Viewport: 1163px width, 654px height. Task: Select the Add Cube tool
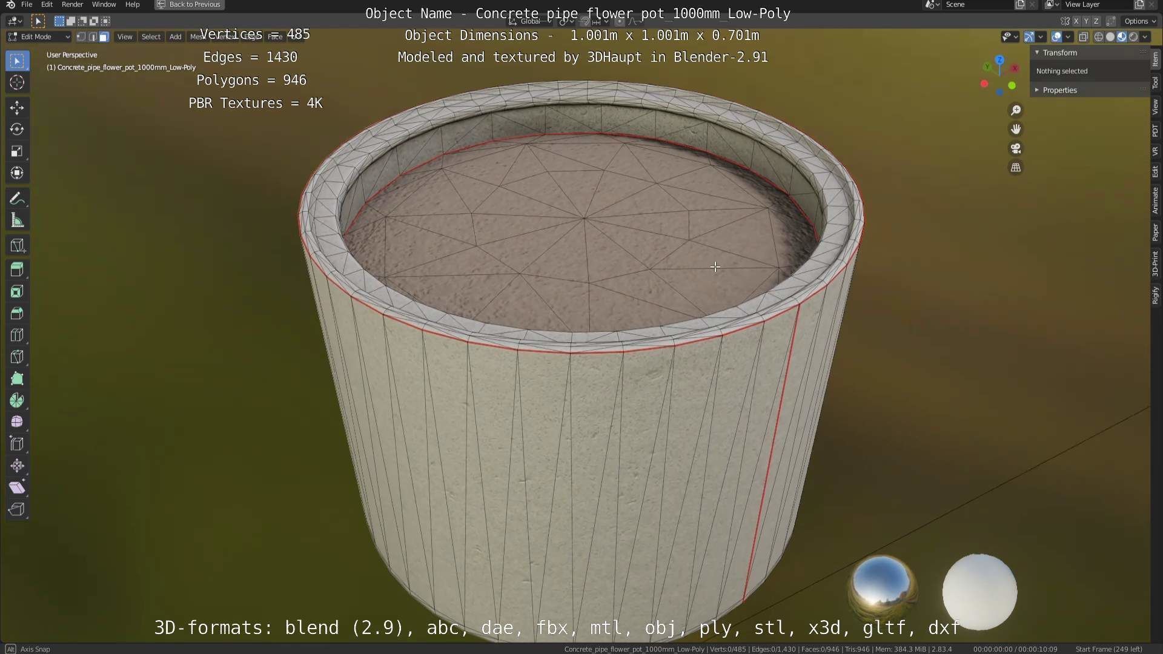[x=17, y=245]
